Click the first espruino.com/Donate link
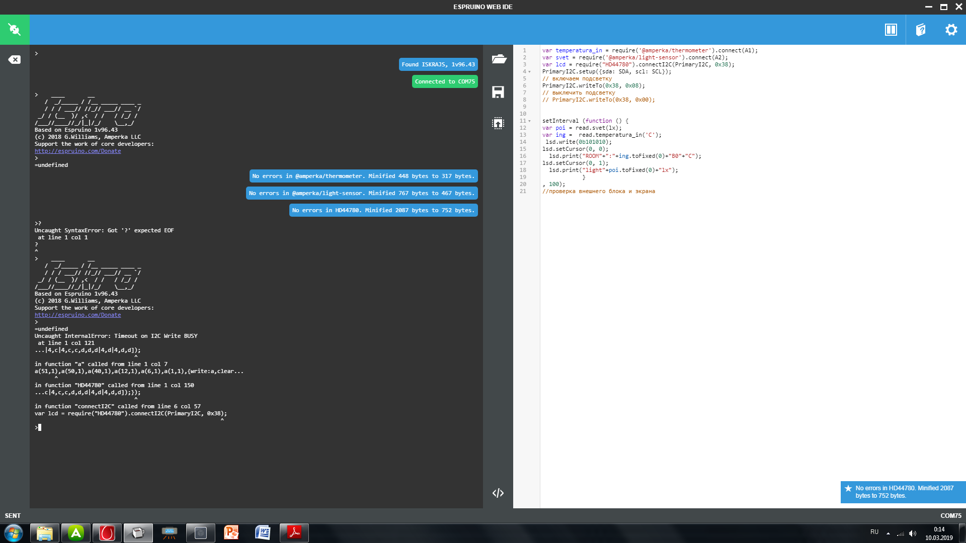966x543 pixels. point(77,151)
